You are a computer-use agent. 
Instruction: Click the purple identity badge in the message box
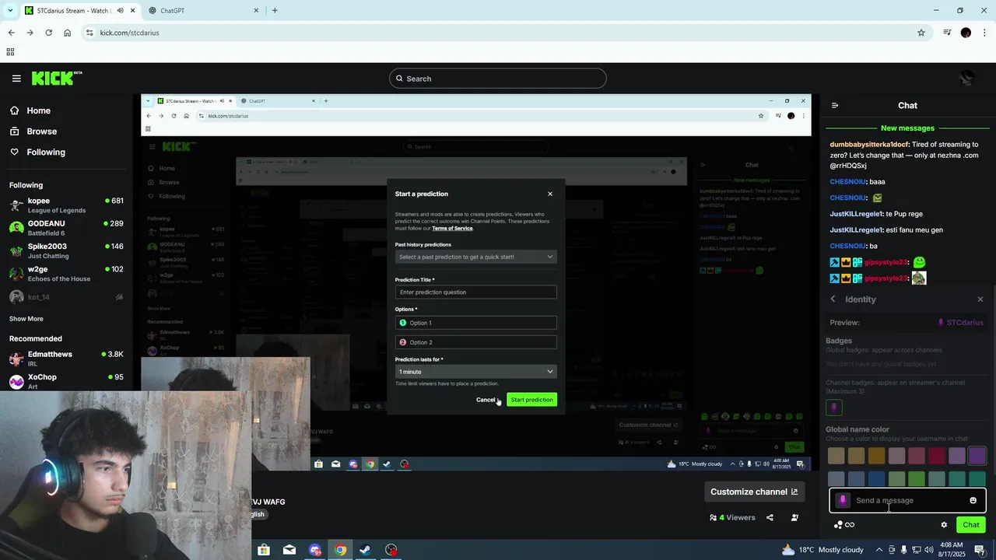pos(843,500)
